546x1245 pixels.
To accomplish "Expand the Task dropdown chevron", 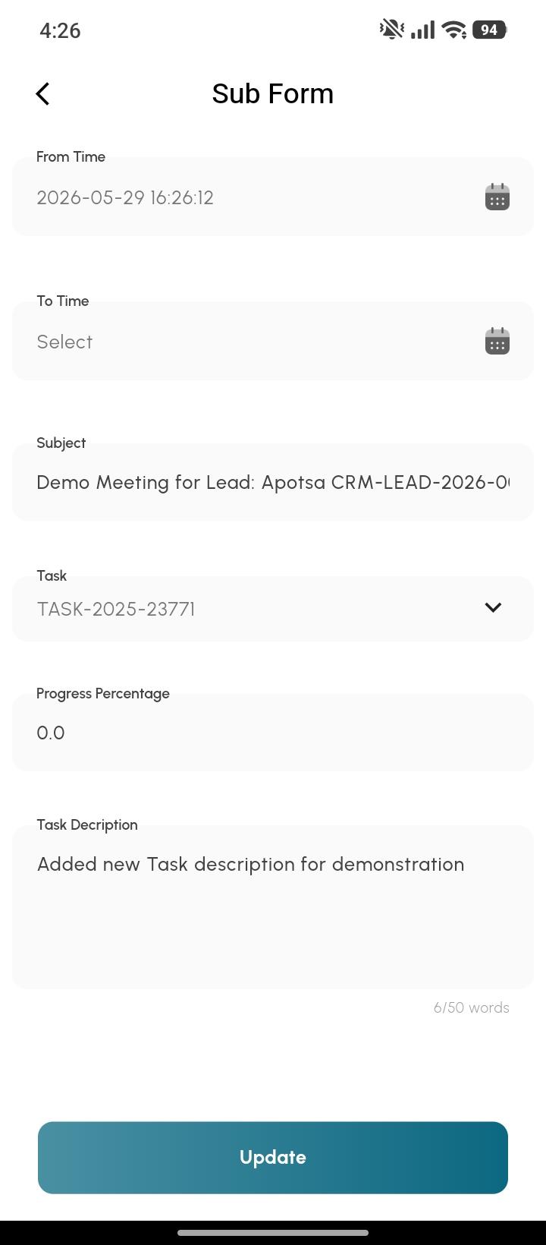I will coord(493,607).
